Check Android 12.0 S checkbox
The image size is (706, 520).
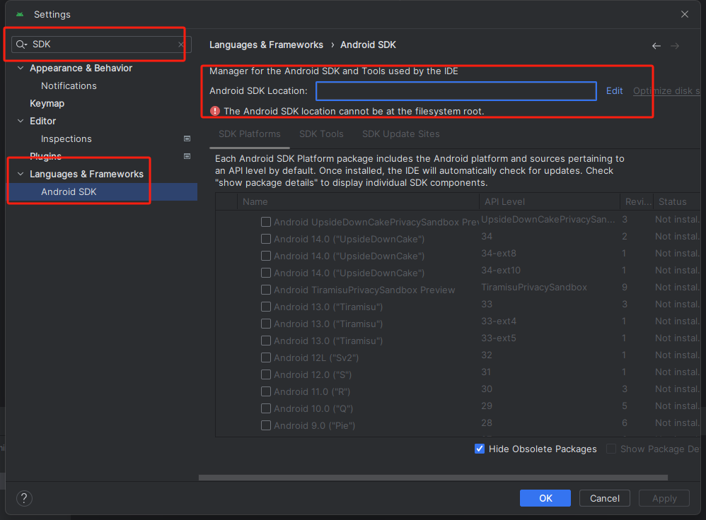[266, 374]
